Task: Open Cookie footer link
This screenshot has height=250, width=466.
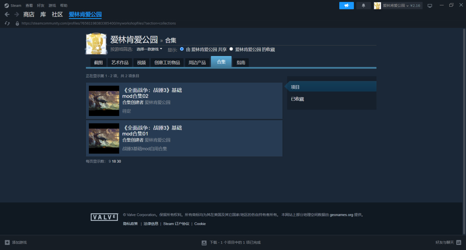Action: pyautogui.click(x=200, y=224)
